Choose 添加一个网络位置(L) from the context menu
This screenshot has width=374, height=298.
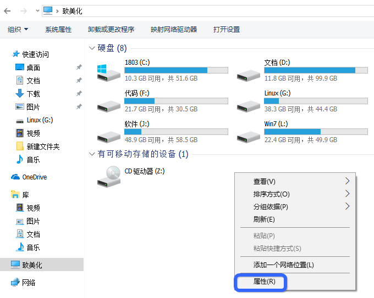[x=295, y=265]
